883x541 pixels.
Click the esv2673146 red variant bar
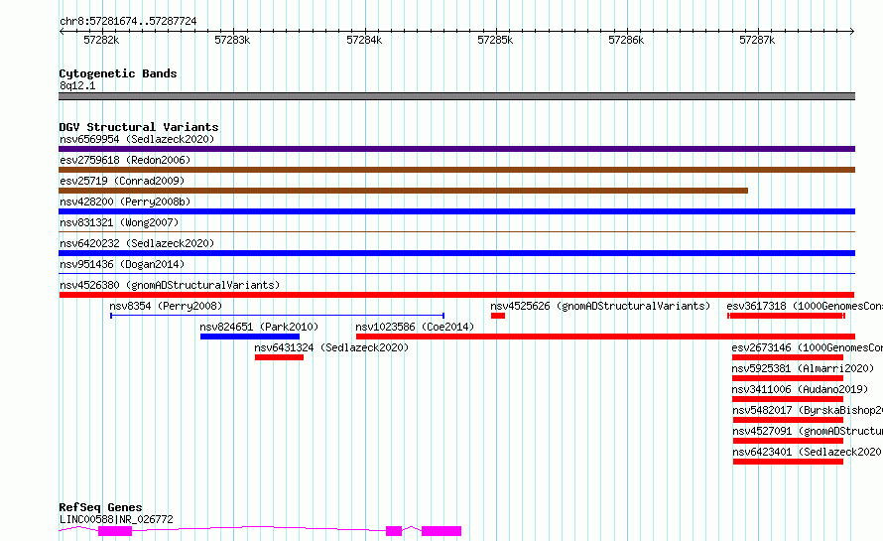pos(788,357)
